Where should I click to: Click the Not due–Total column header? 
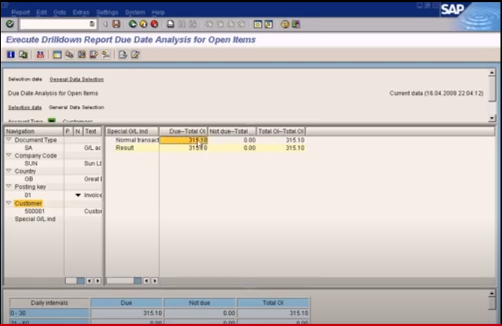[x=232, y=131]
